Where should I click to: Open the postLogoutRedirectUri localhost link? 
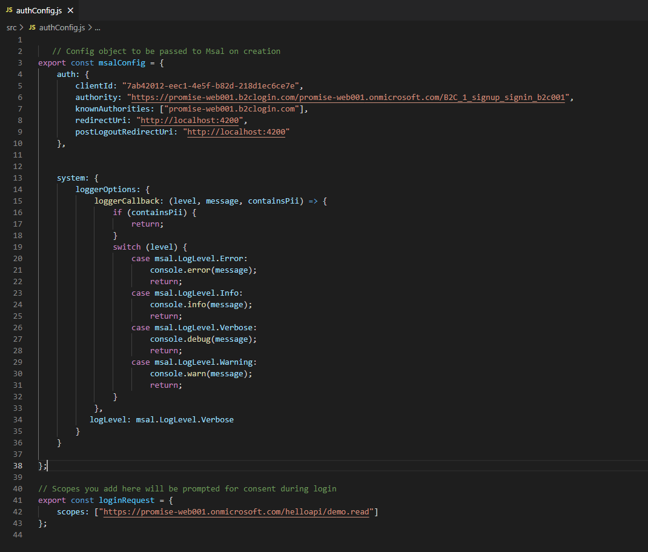(x=236, y=131)
